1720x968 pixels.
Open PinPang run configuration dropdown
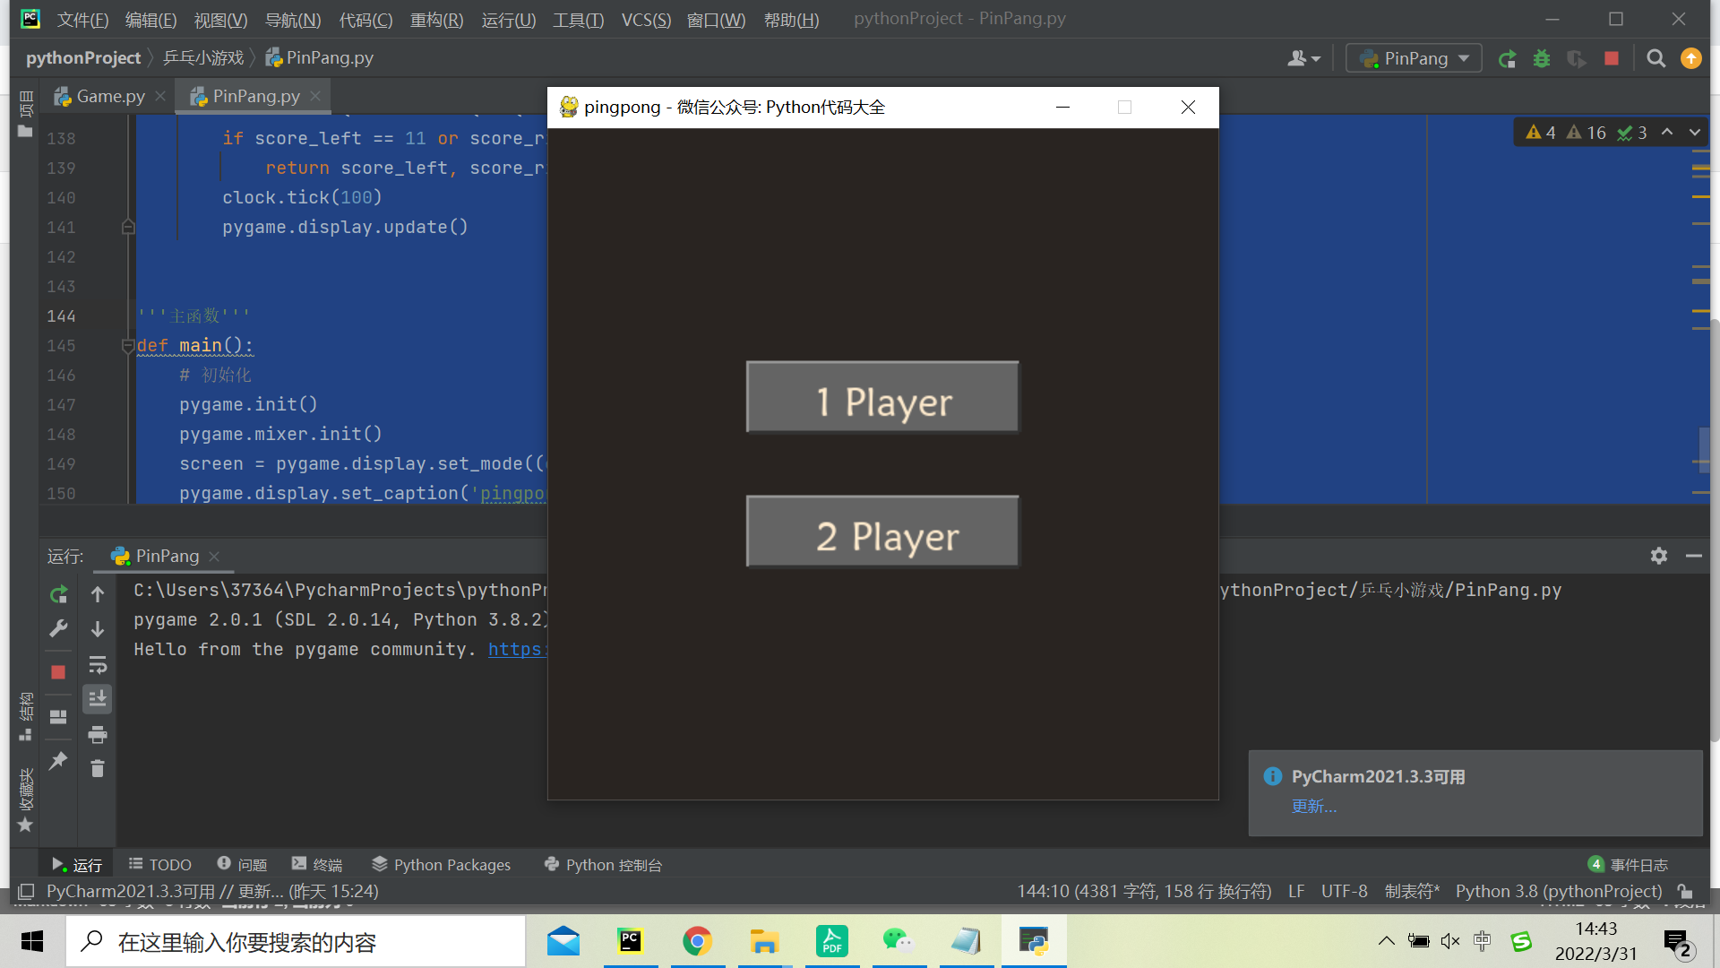click(x=1414, y=59)
